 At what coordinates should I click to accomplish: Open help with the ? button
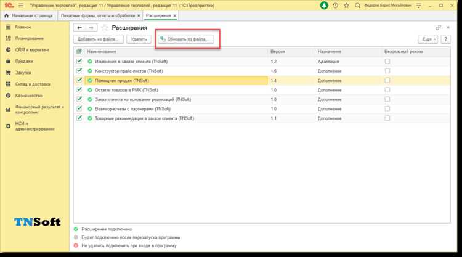(x=445, y=39)
